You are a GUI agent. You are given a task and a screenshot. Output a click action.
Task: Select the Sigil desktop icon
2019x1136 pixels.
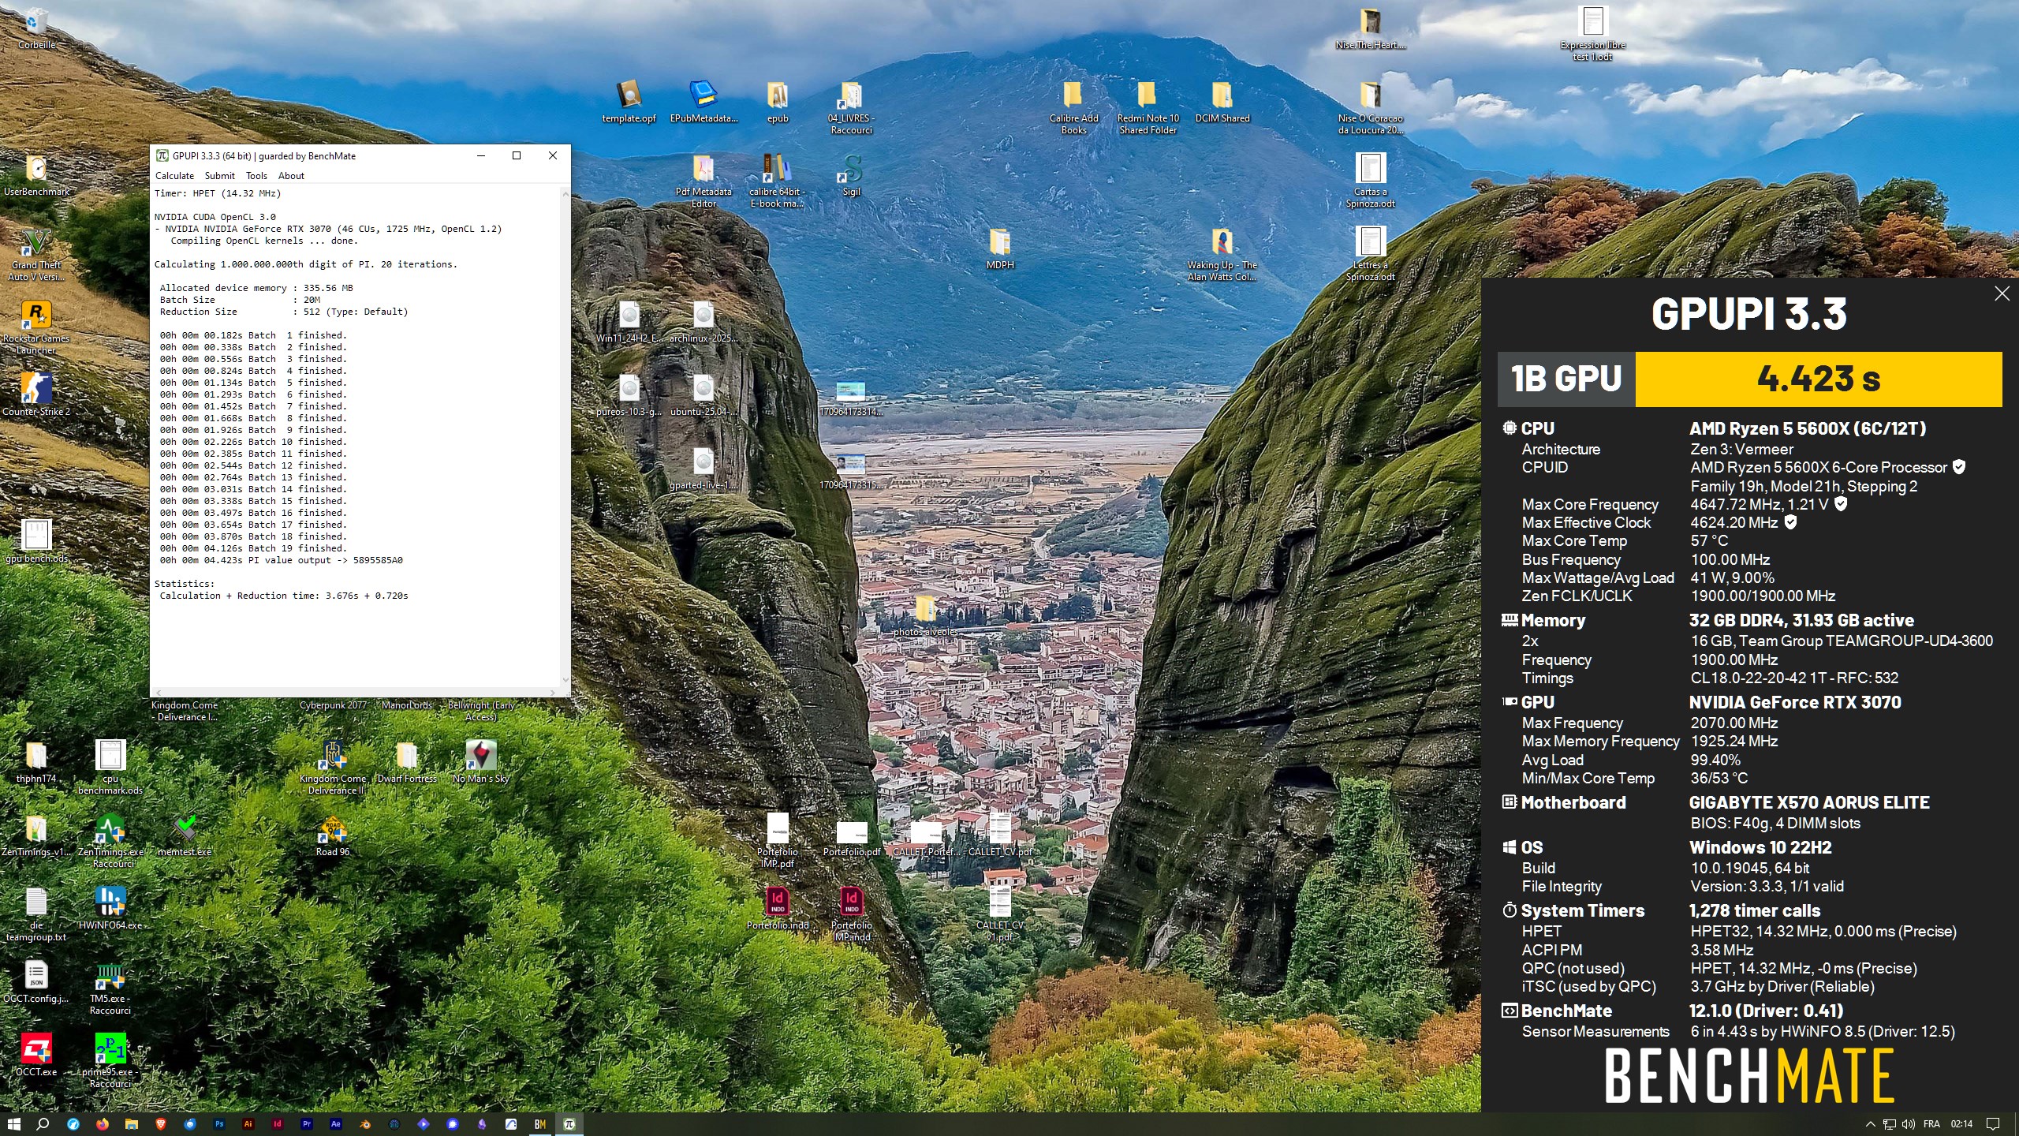852,175
